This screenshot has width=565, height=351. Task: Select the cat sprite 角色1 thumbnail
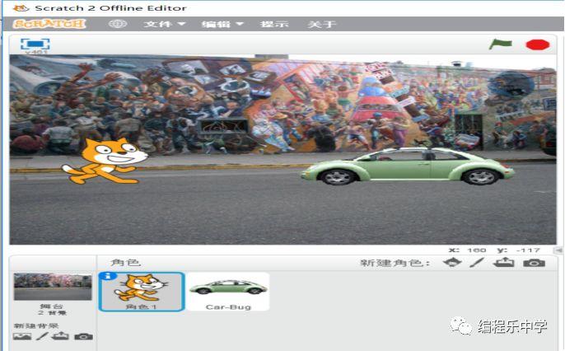pyautogui.click(x=142, y=292)
